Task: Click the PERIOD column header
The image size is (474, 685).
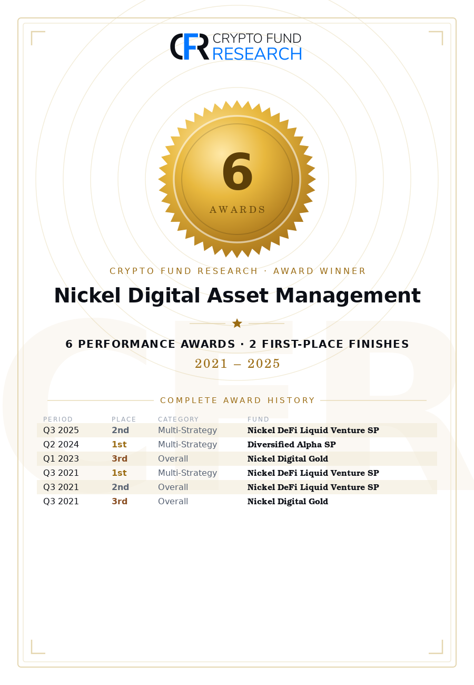Action: tap(58, 419)
